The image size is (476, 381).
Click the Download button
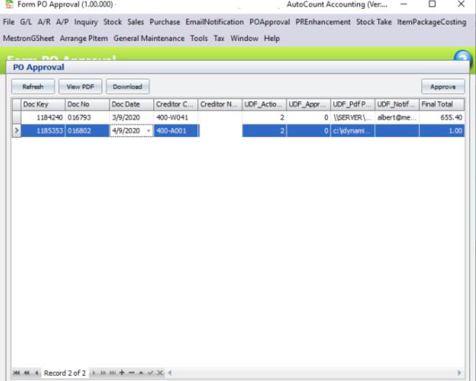(127, 86)
